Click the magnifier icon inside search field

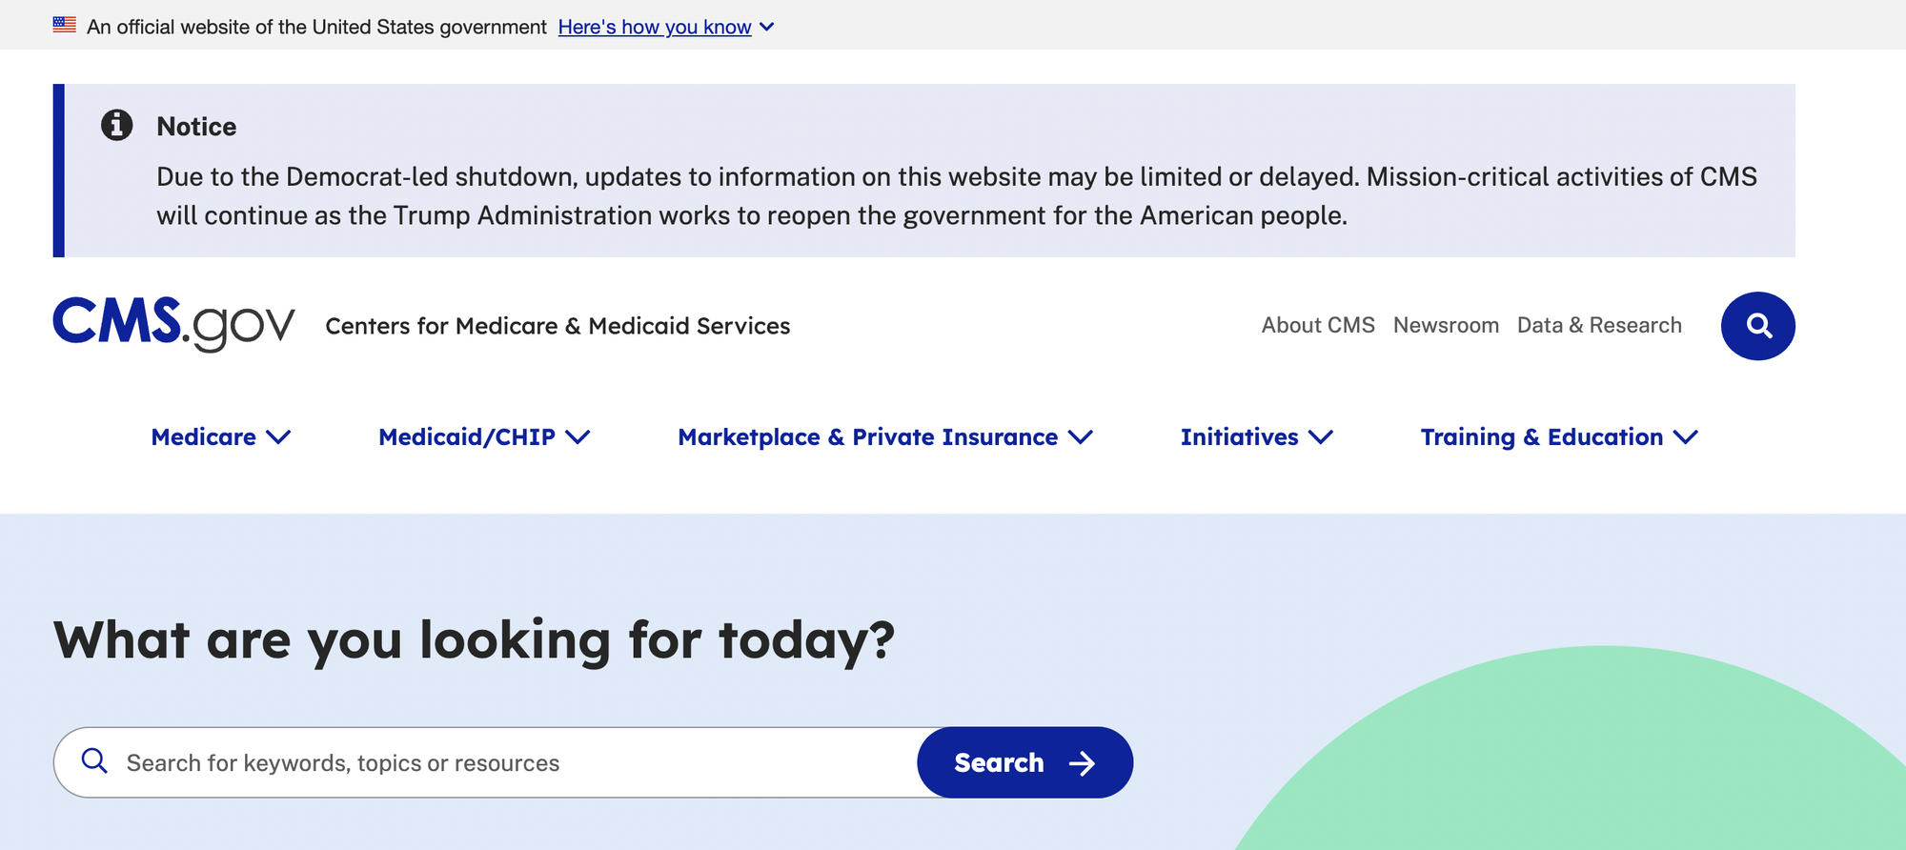click(x=94, y=761)
